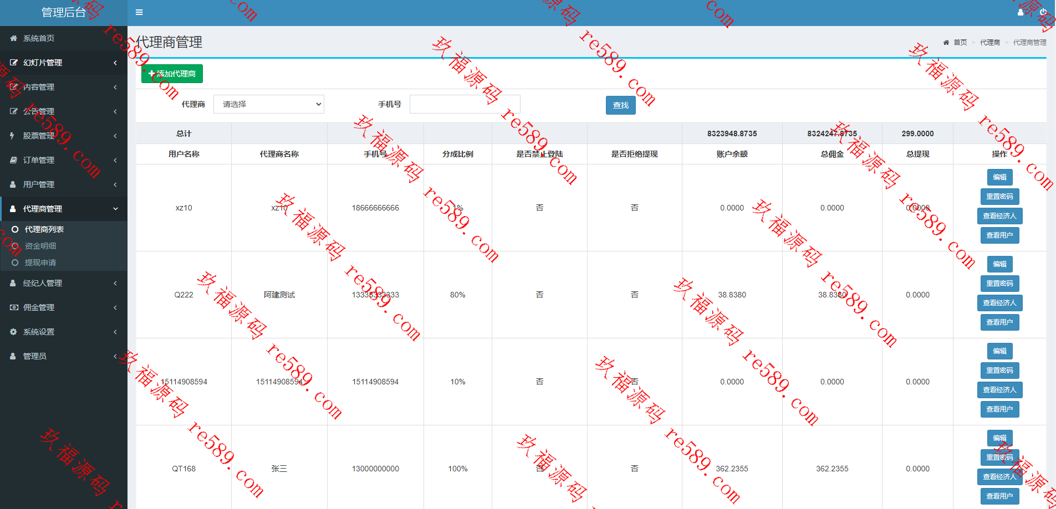Click the home icon beside 系统首页
Image resolution: width=1056 pixels, height=509 pixels.
(13, 38)
